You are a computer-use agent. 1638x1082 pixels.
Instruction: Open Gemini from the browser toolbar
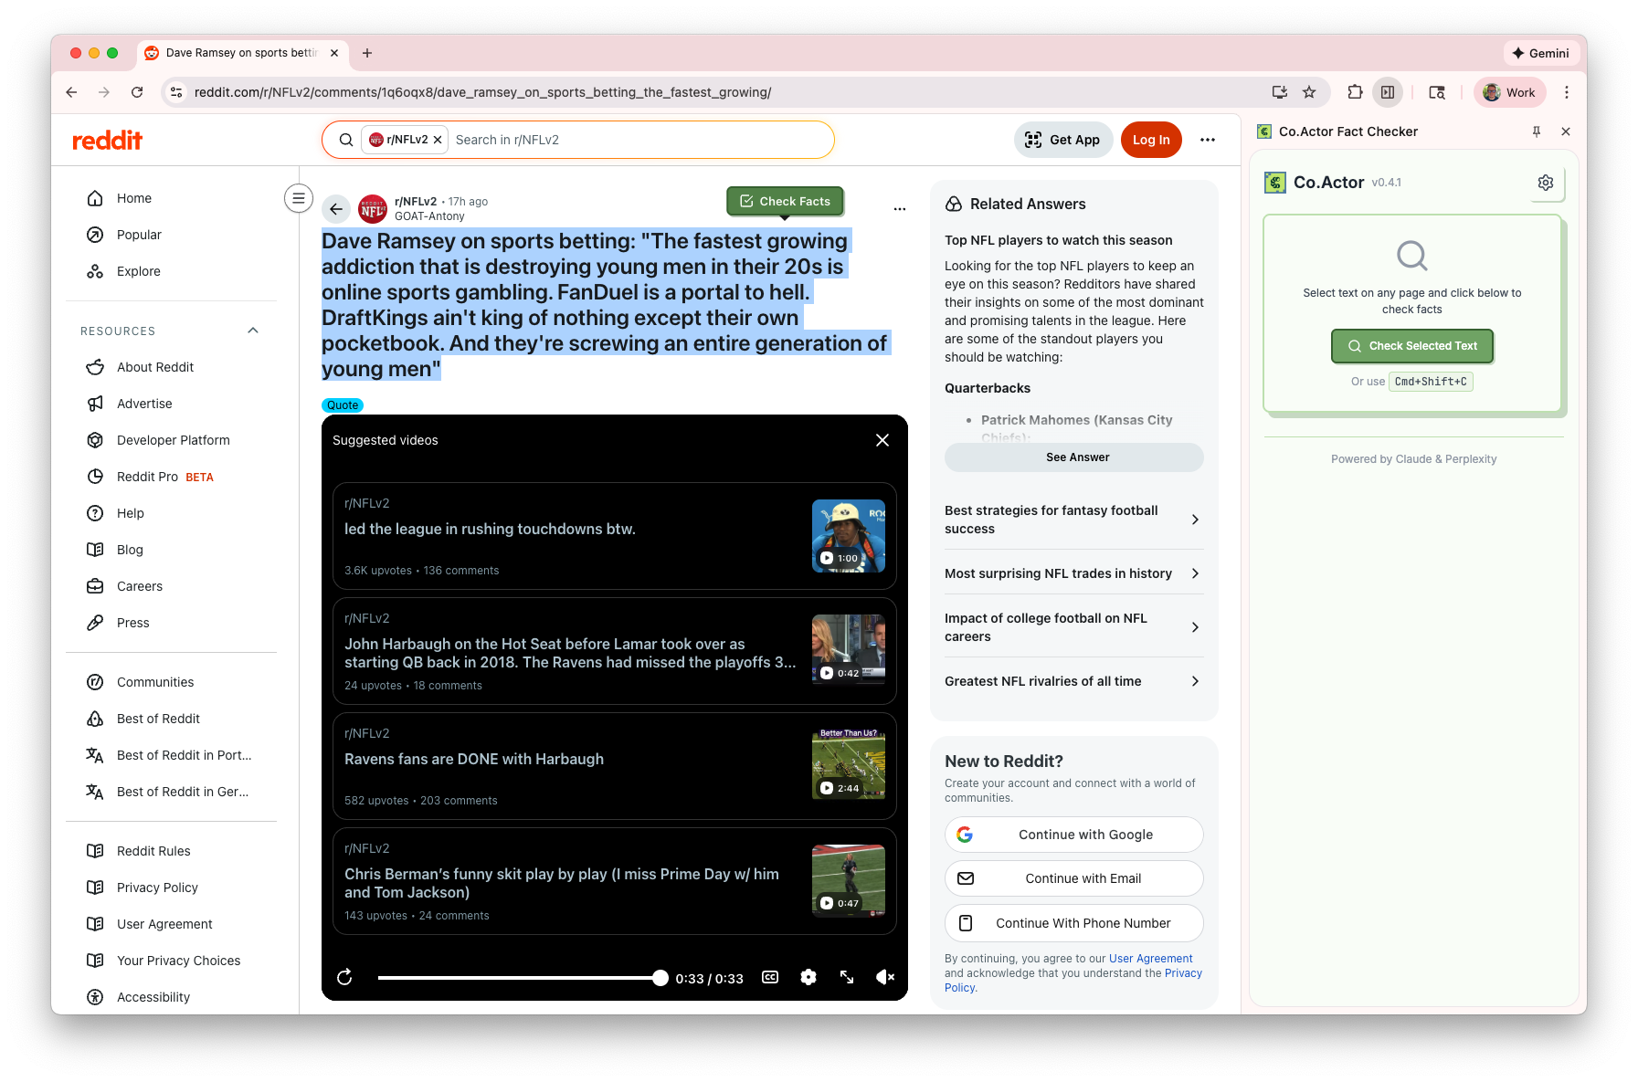tap(1541, 53)
